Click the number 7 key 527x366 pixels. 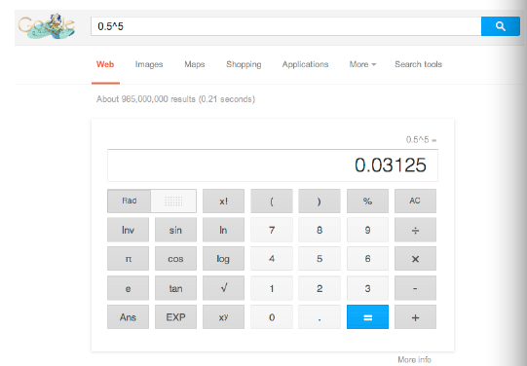pos(272,230)
